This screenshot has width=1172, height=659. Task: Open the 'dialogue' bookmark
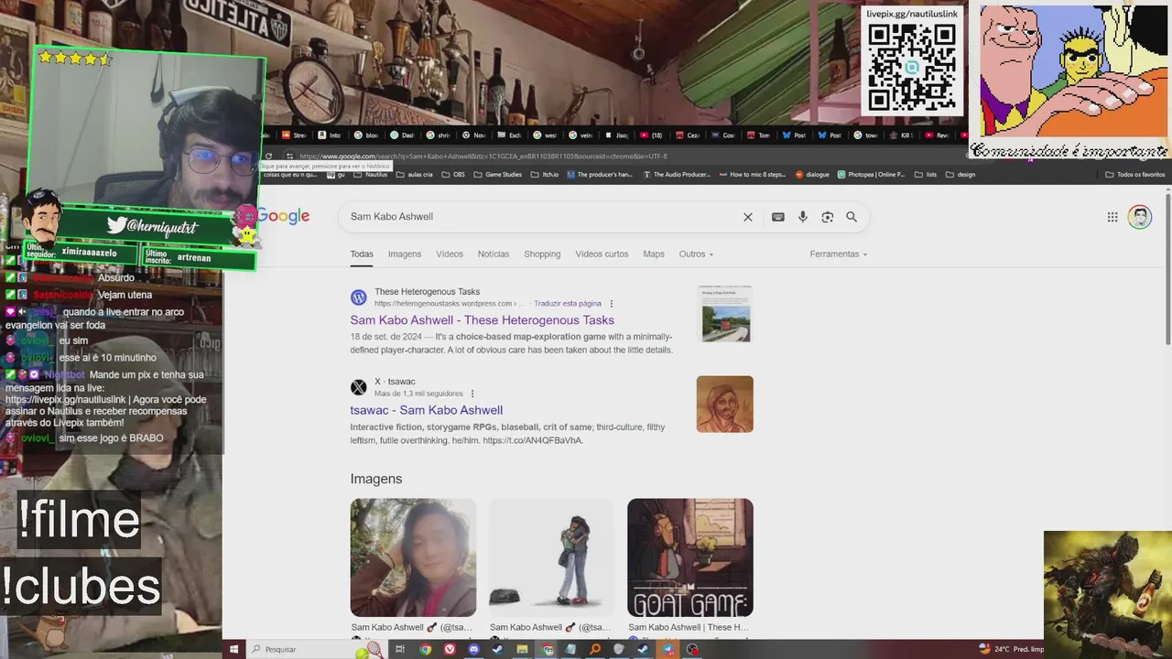[x=812, y=175]
